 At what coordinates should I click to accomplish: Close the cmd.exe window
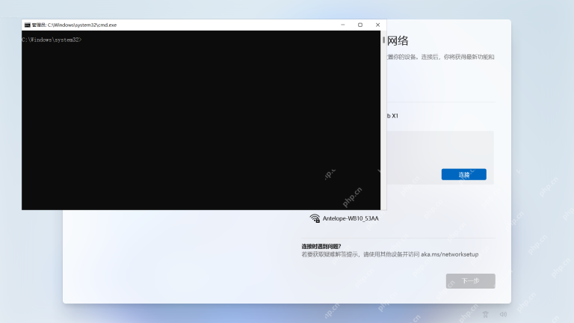pyautogui.click(x=377, y=25)
